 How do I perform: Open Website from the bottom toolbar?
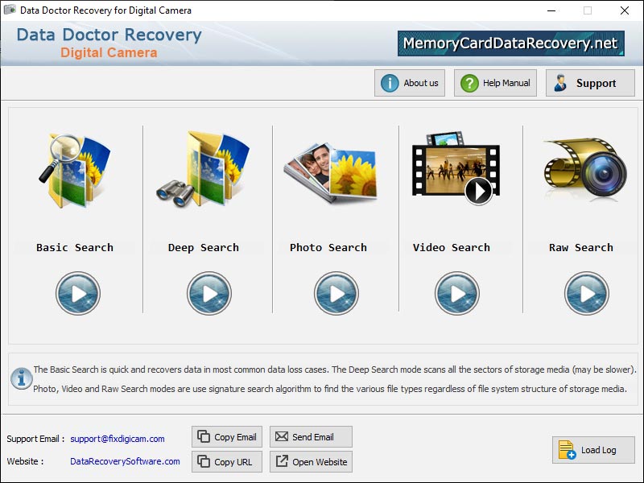click(x=311, y=461)
